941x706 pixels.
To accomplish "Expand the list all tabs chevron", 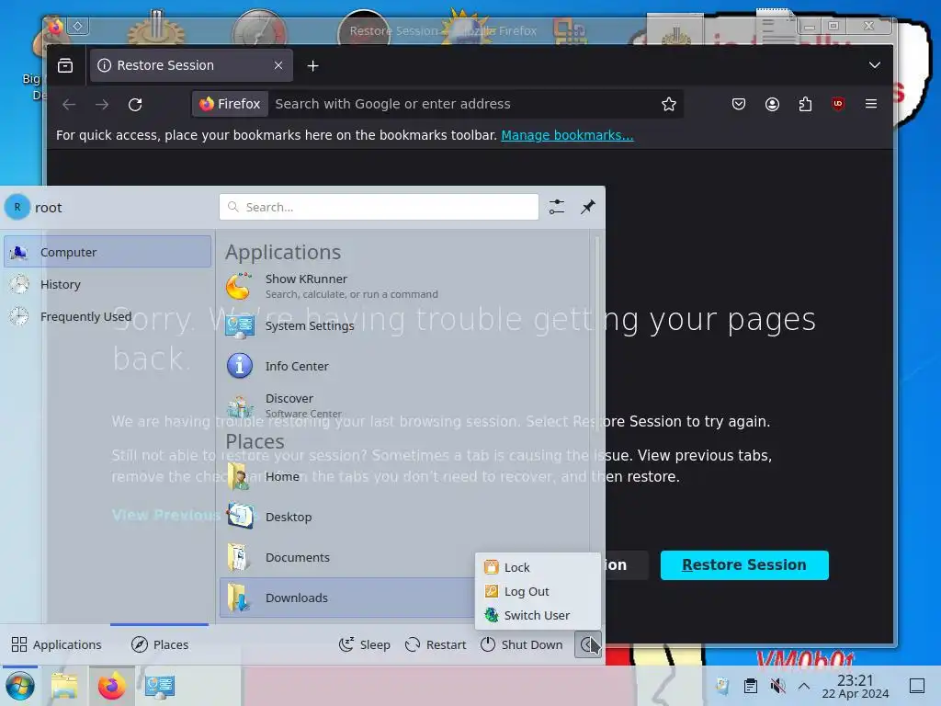I will pos(875,65).
